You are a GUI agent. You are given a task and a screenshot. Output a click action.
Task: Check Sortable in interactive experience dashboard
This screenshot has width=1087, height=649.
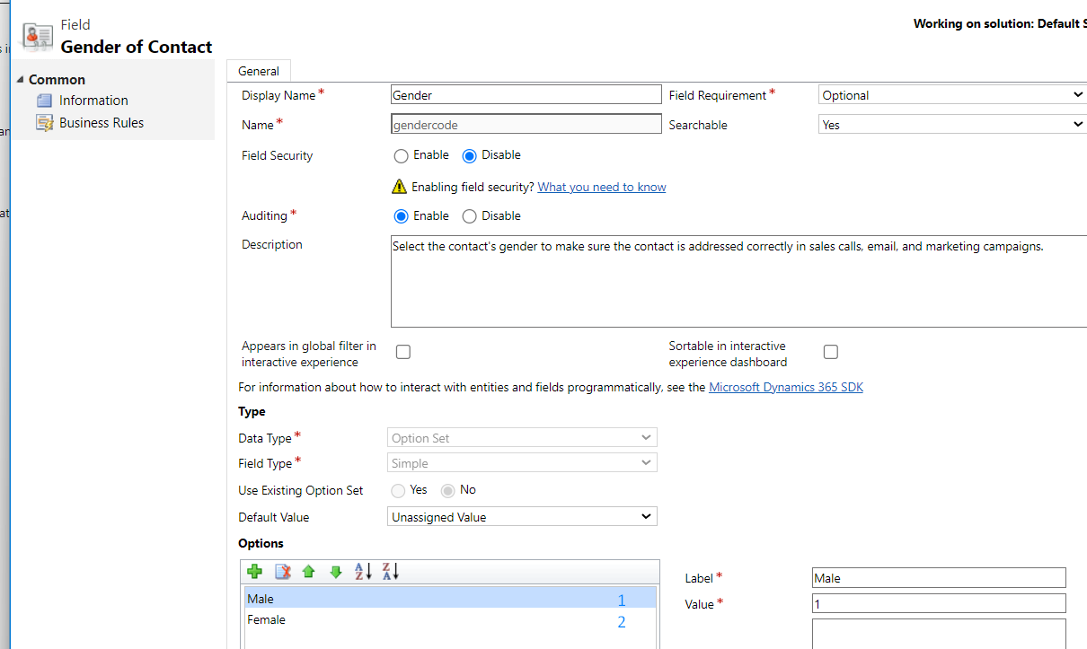[830, 351]
